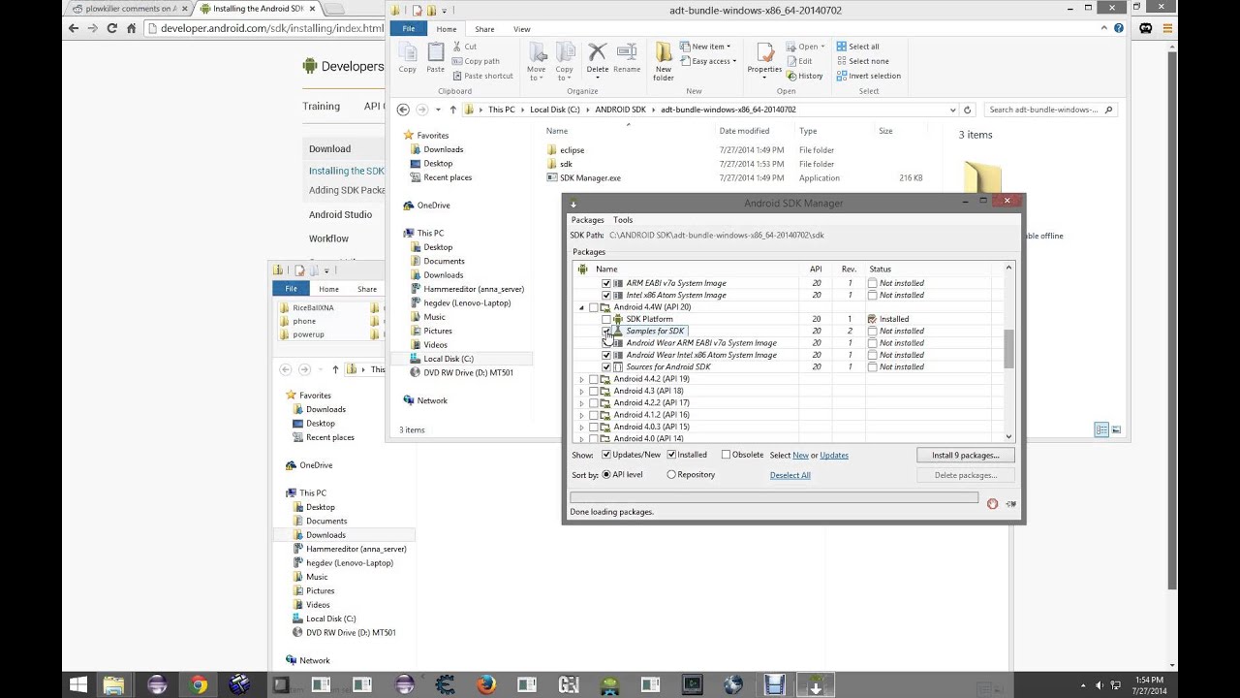
Task: Click the Rename icon in ribbon
Action: [x=627, y=52]
